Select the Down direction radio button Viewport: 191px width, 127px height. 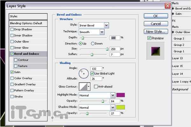point(93,43)
